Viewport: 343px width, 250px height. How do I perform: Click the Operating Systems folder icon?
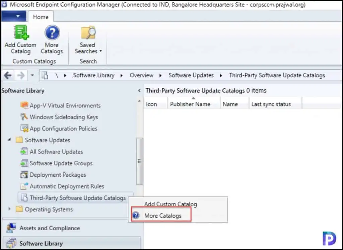click(x=19, y=209)
